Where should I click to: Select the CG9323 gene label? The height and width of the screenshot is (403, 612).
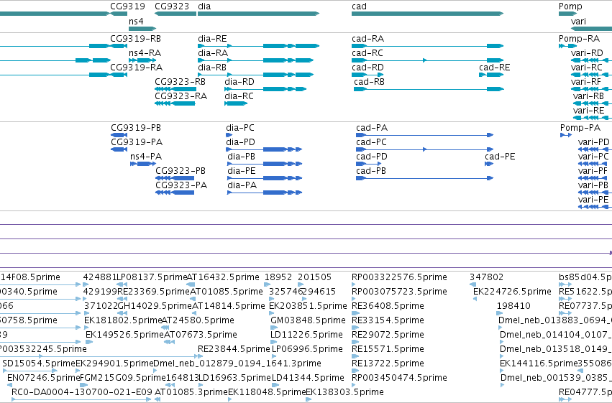tap(172, 6)
